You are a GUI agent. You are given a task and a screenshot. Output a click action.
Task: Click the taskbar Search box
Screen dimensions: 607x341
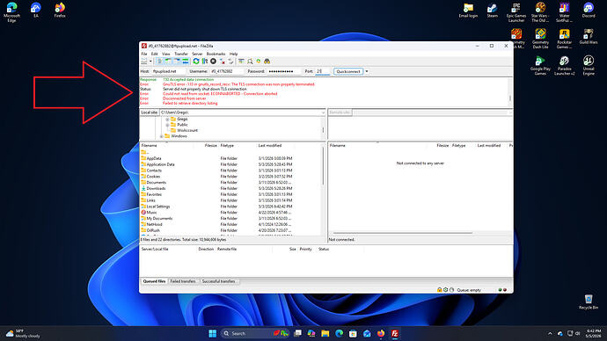coord(255,333)
